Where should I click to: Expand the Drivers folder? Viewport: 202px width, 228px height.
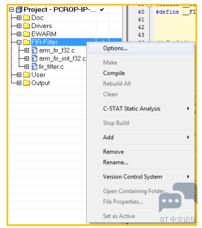click(x=19, y=26)
